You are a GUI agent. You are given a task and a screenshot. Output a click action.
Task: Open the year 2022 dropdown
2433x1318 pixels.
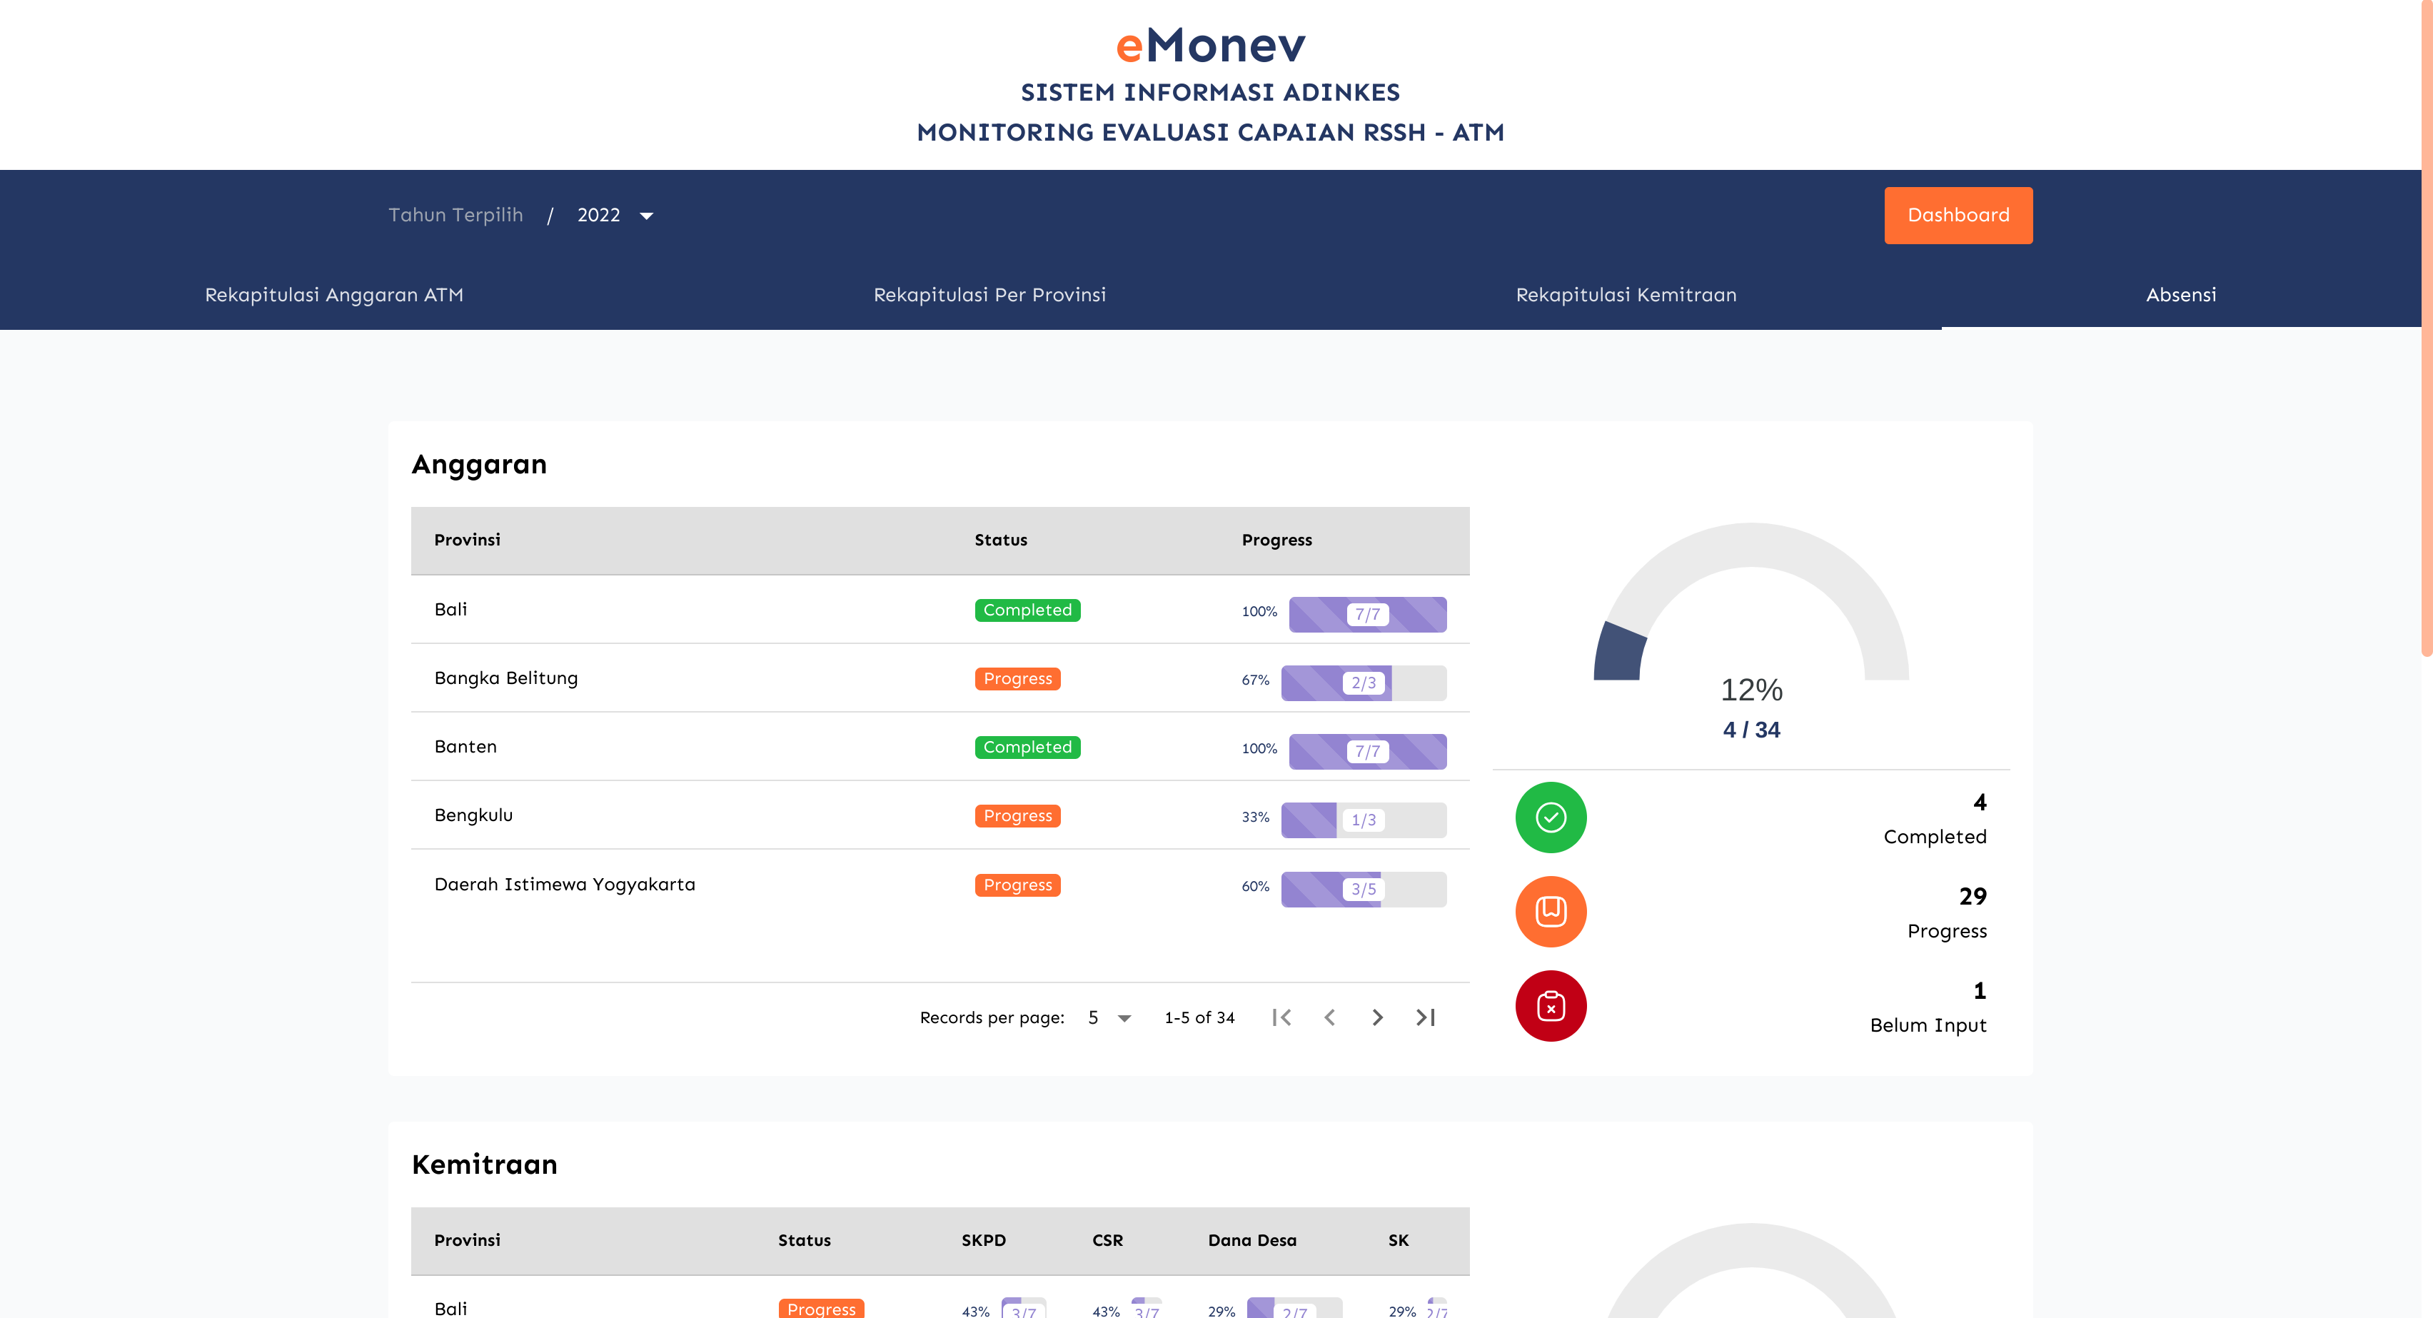click(x=614, y=216)
